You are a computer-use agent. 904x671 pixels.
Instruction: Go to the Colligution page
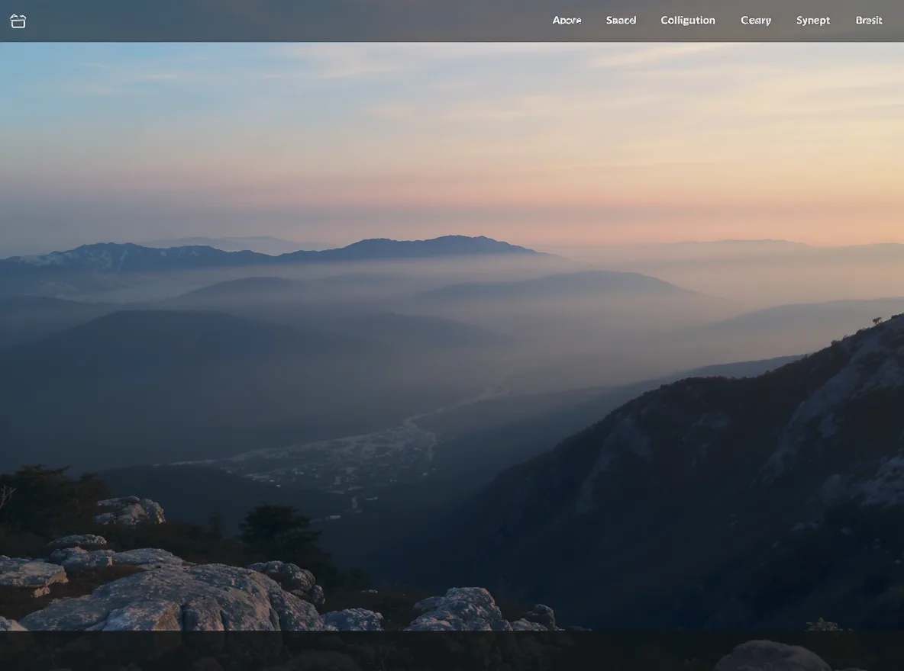(x=688, y=20)
